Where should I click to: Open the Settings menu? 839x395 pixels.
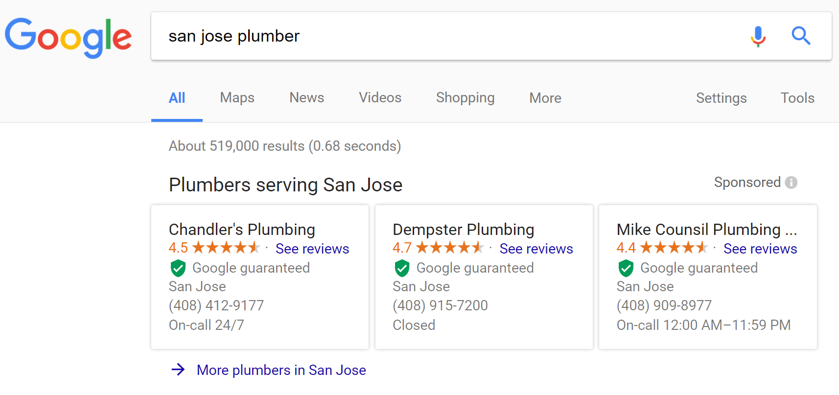click(721, 98)
